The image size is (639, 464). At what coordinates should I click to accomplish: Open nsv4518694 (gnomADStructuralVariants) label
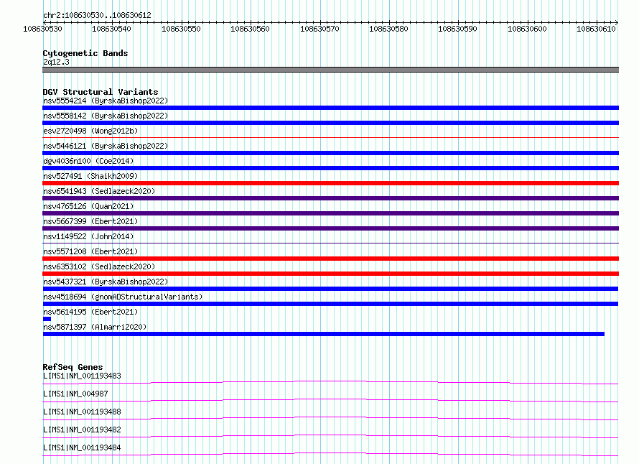point(123,297)
